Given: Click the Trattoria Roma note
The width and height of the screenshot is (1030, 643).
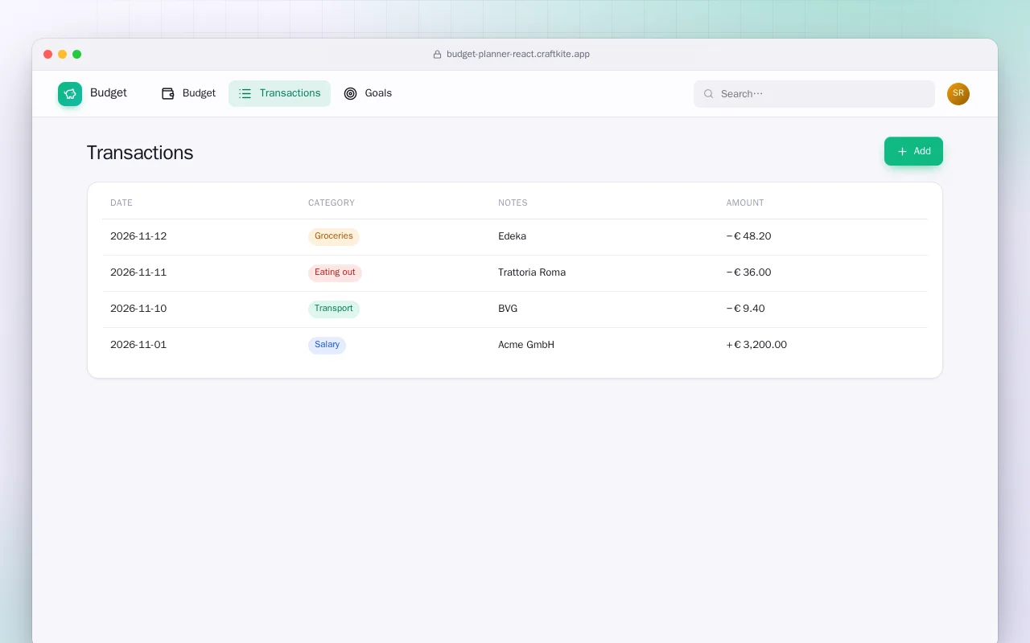Looking at the screenshot, I should (532, 272).
